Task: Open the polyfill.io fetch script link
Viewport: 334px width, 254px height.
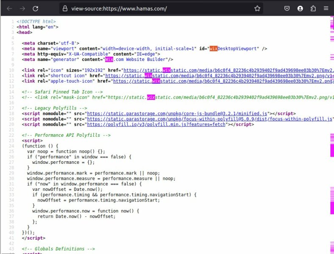Action: pos(157,124)
